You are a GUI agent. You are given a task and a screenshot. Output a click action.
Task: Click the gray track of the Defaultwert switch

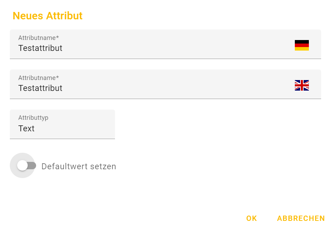point(33,165)
